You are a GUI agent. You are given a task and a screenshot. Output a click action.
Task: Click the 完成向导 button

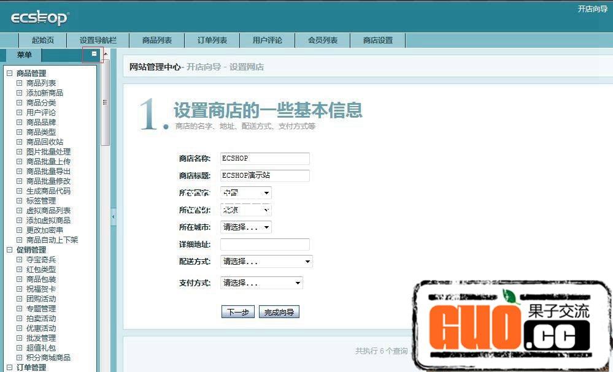pos(279,312)
